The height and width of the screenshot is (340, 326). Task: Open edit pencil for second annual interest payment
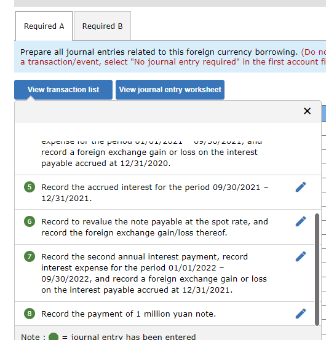(x=301, y=256)
